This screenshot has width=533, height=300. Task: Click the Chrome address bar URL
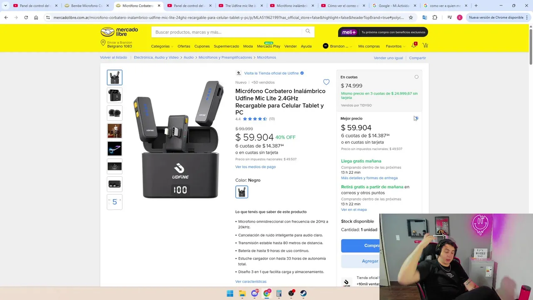[x=229, y=17]
